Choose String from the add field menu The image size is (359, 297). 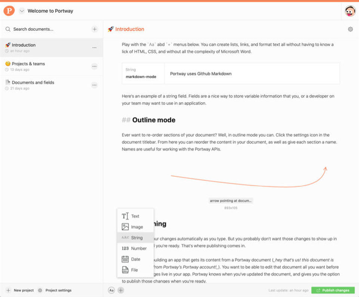(x=135, y=237)
